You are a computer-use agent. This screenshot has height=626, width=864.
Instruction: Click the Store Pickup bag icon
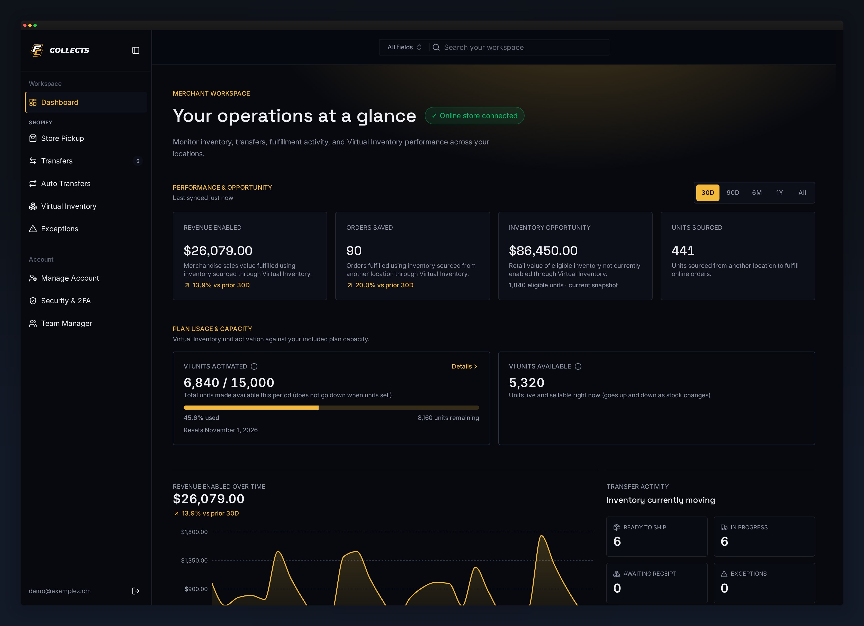(x=33, y=138)
